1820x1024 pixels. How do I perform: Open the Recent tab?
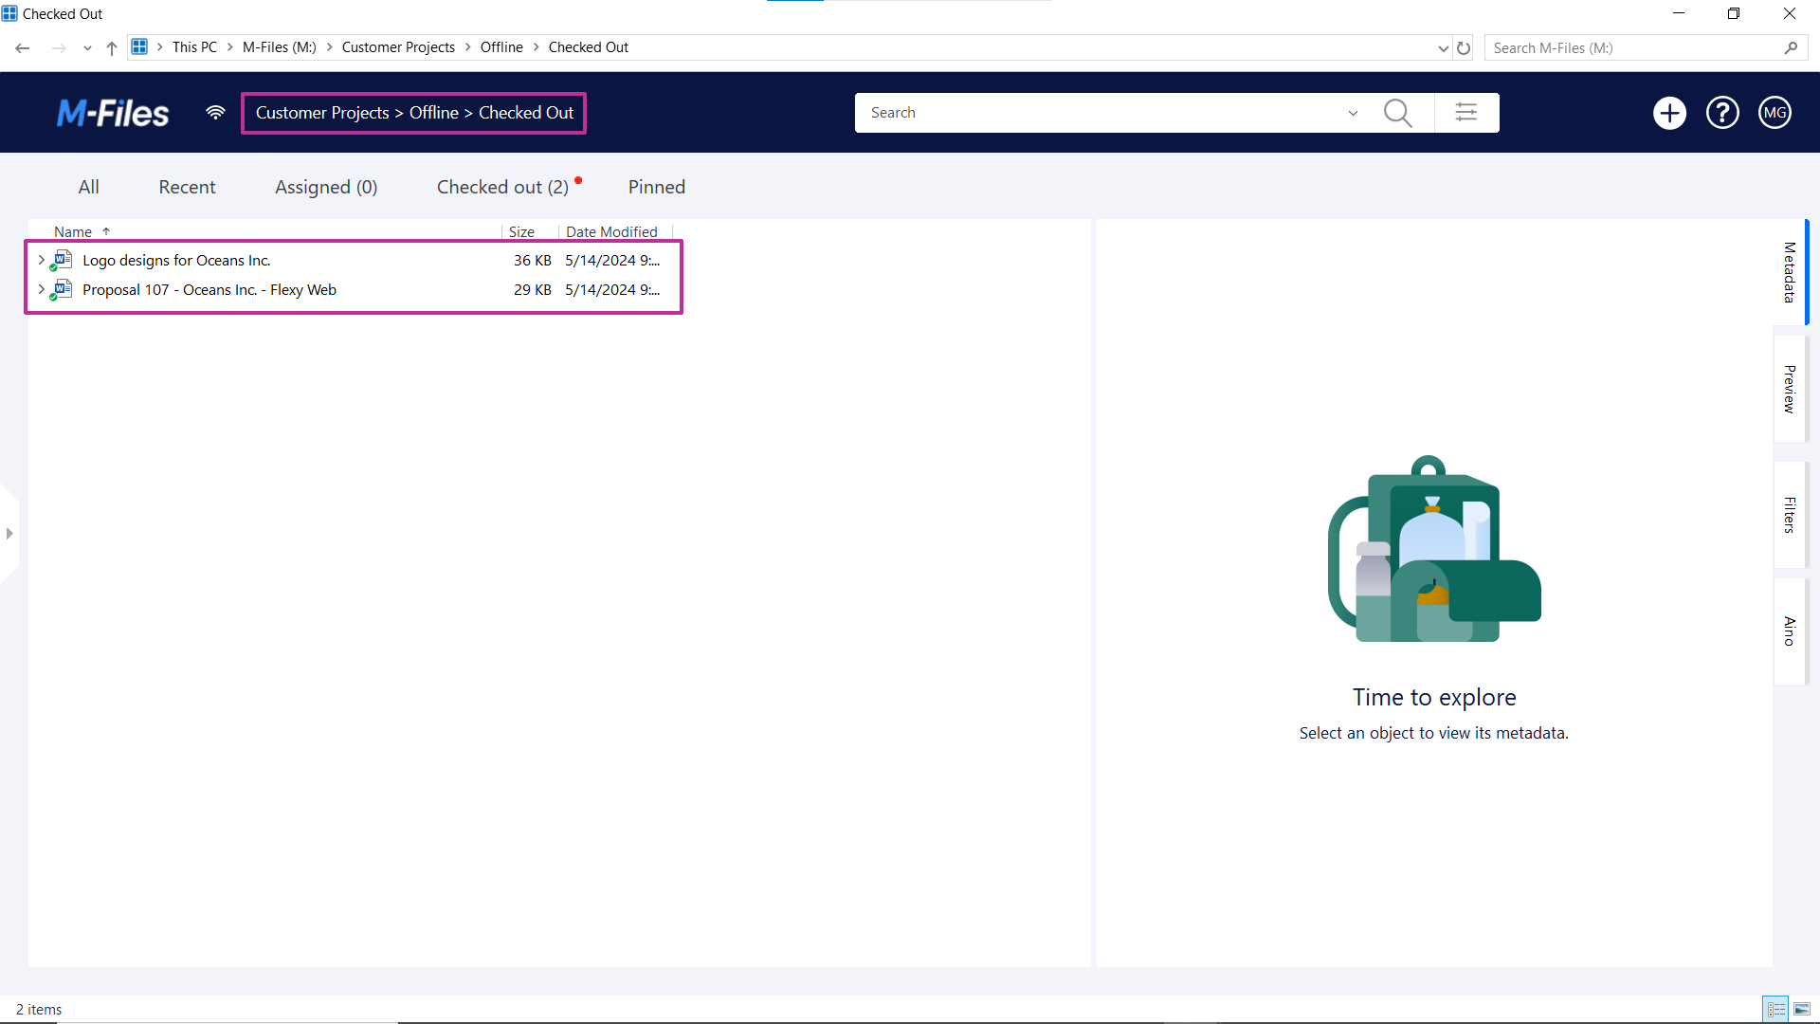[187, 187]
